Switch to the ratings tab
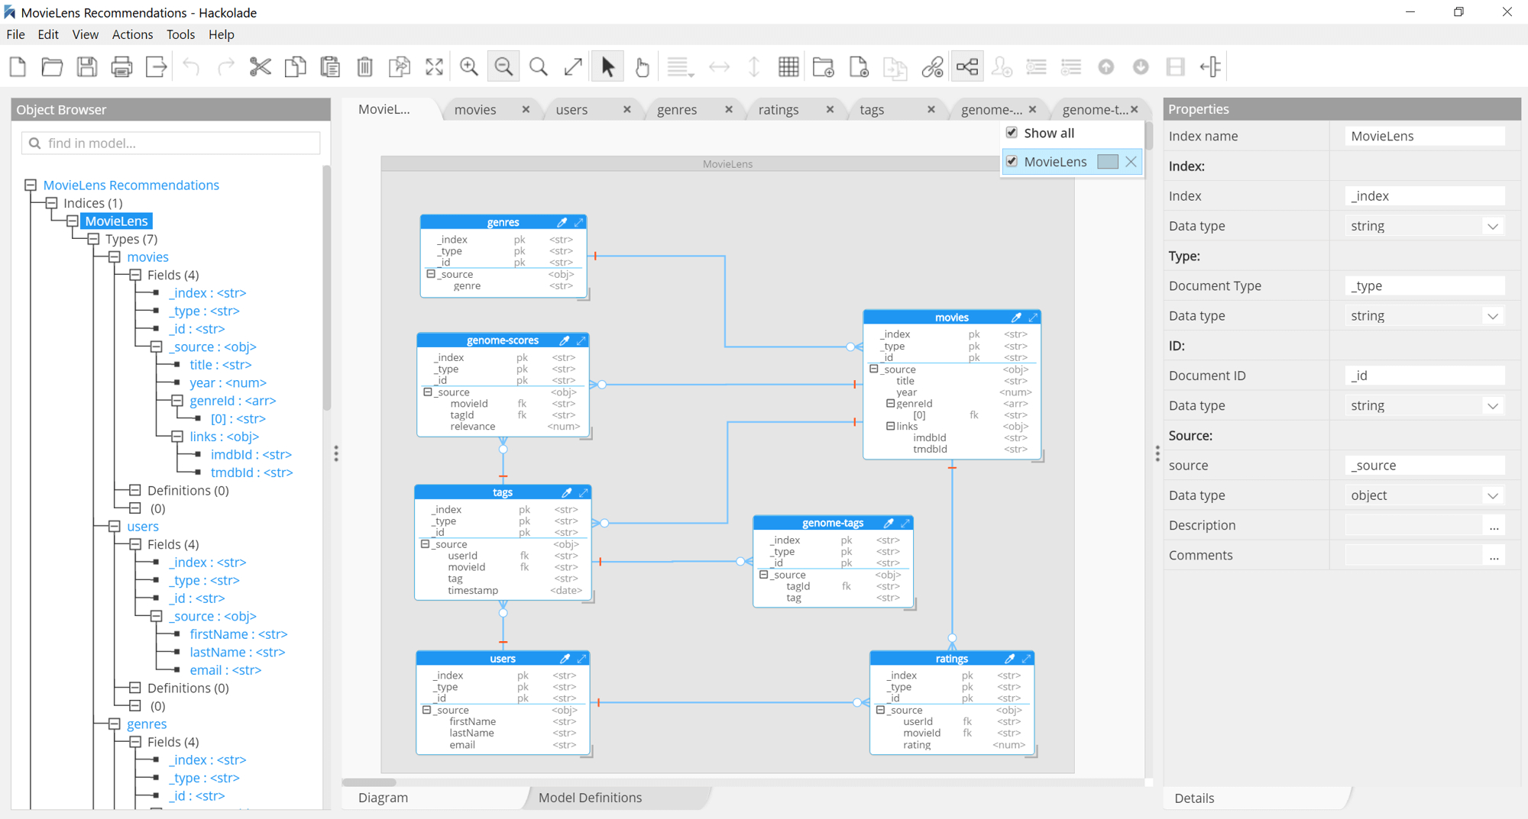This screenshot has width=1528, height=819. 778,109
